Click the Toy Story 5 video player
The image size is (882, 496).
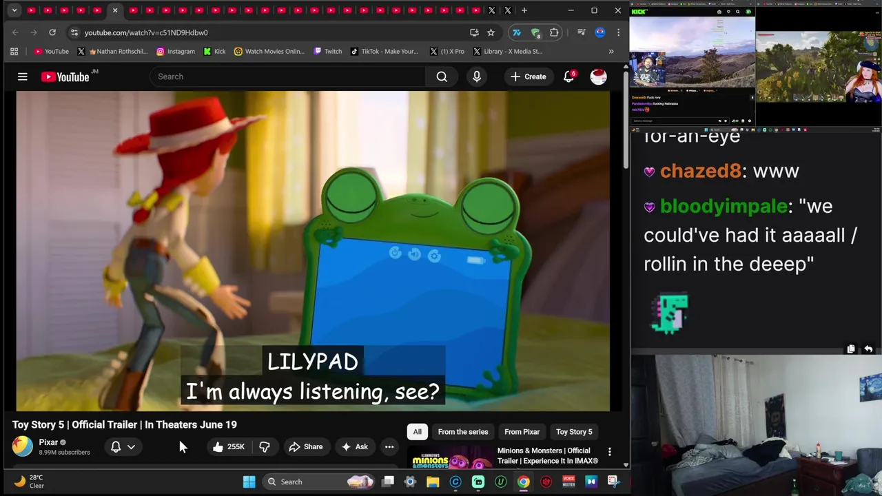pyautogui.click(x=313, y=251)
